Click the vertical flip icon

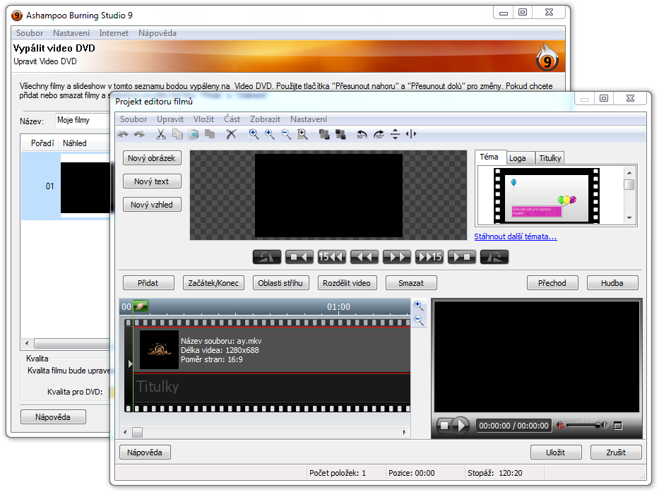click(395, 134)
